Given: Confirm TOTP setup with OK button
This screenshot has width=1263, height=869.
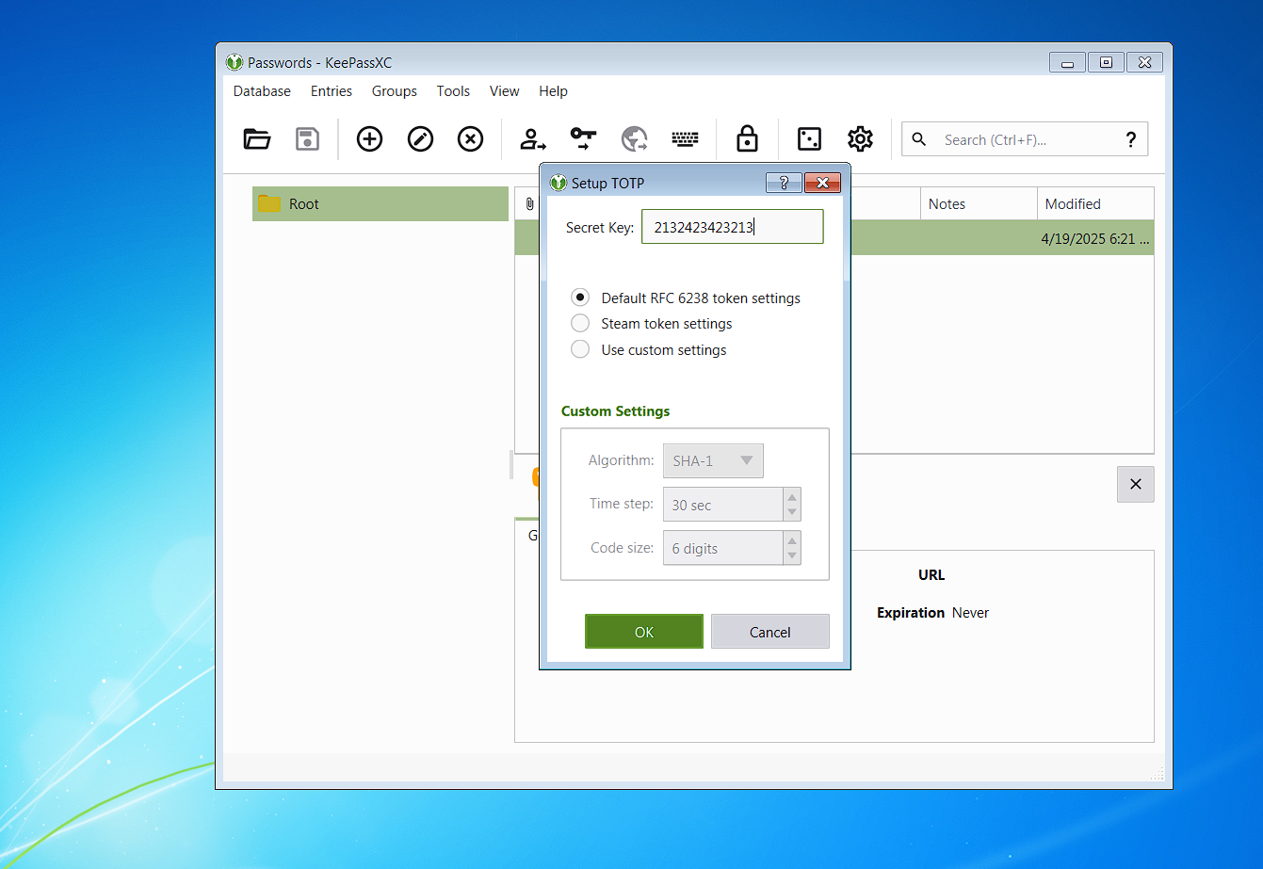Looking at the screenshot, I should click(643, 631).
